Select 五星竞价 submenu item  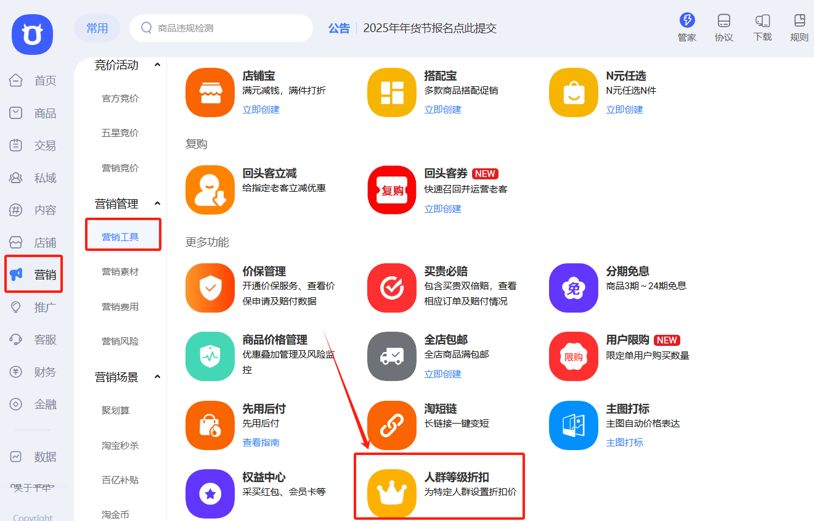(x=120, y=133)
